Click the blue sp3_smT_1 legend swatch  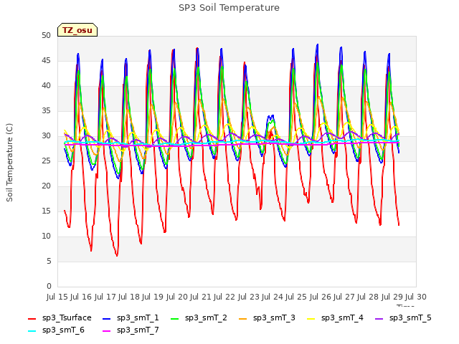107,318
